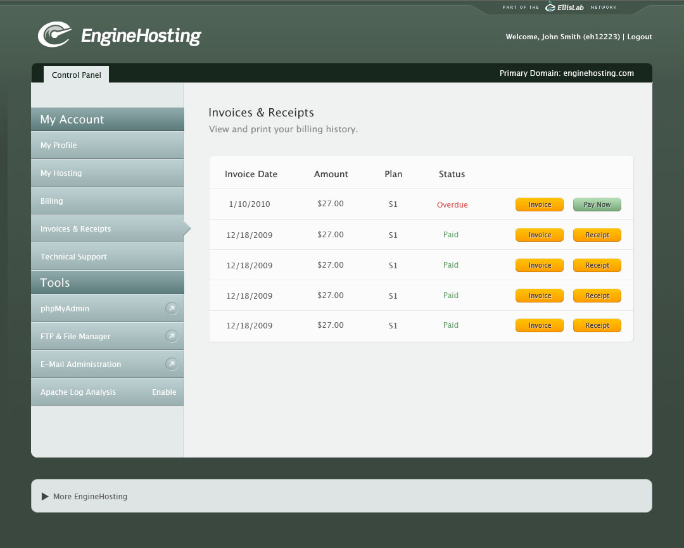
Task: Click the Tools section header
Action: point(107,282)
